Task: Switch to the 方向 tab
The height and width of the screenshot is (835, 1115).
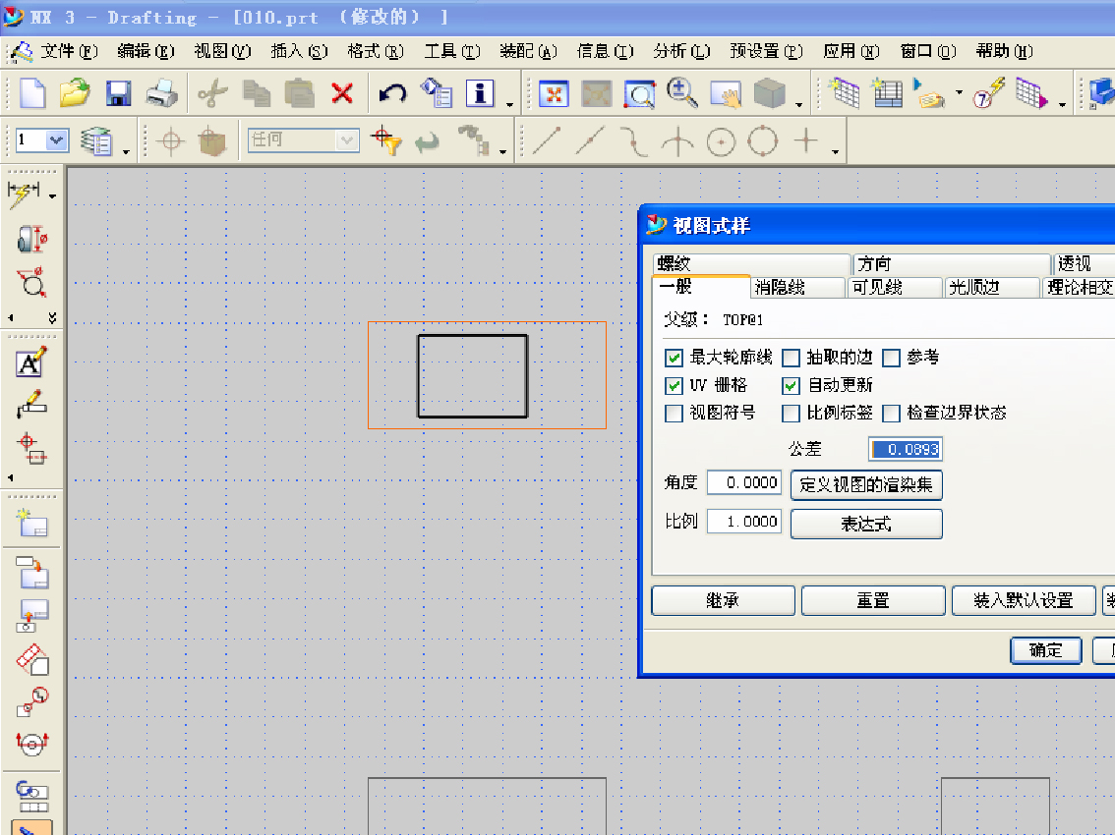Action: coord(952,263)
